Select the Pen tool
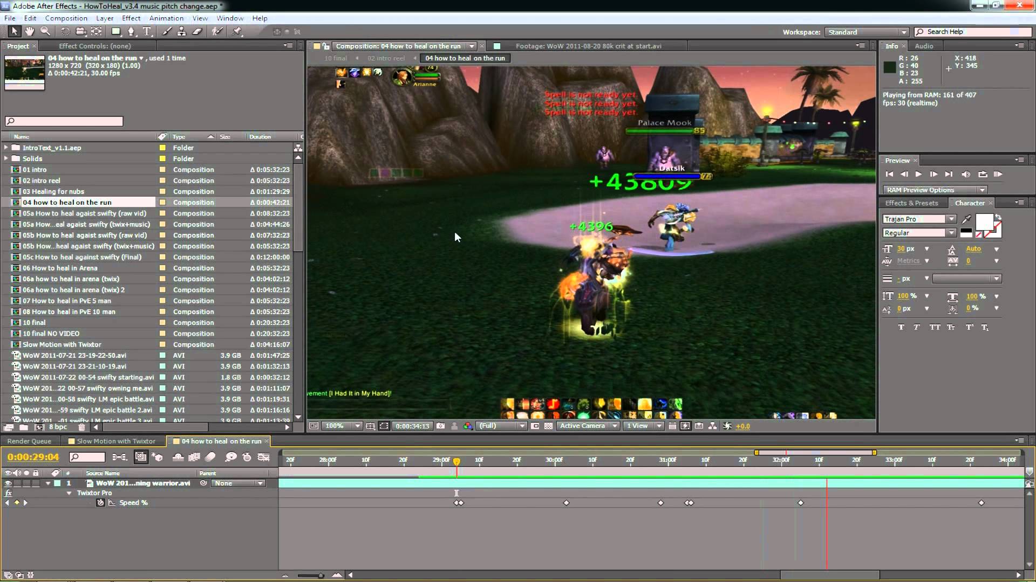1036x582 pixels. click(131, 32)
